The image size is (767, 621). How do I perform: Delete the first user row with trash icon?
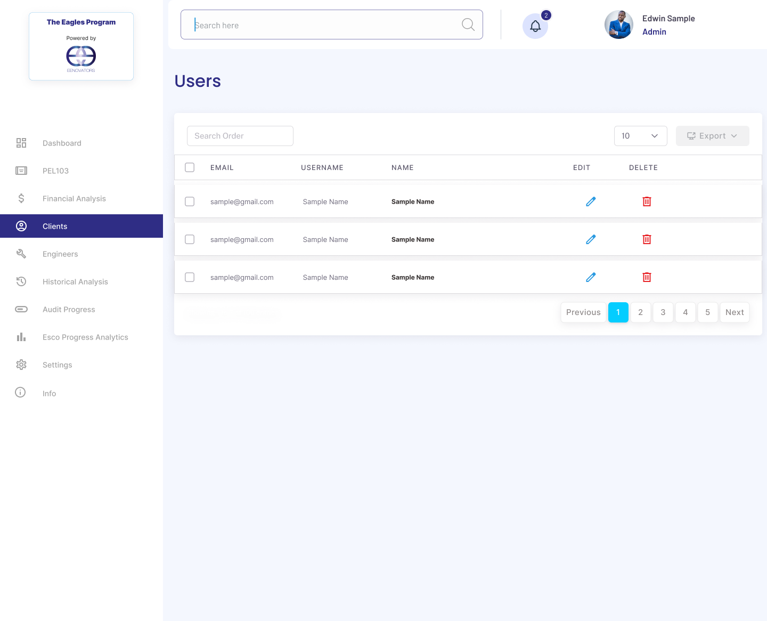coord(647,201)
